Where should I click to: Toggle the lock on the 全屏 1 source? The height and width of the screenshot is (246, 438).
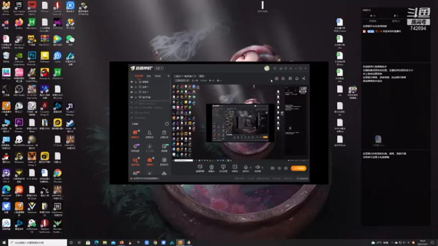click(136, 87)
